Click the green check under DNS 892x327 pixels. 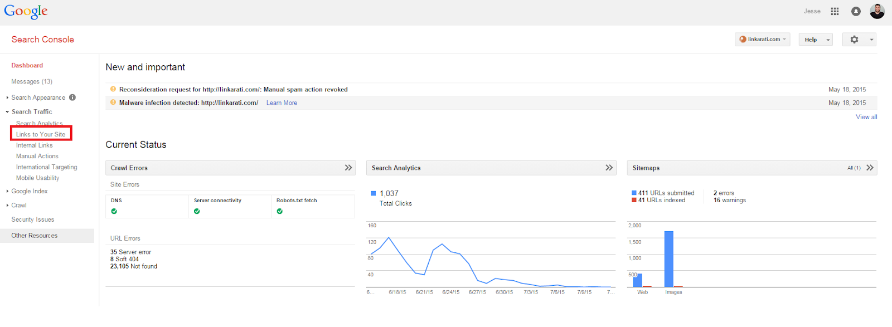(114, 211)
